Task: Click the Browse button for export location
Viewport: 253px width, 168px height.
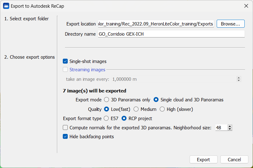Action: click(230, 24)
